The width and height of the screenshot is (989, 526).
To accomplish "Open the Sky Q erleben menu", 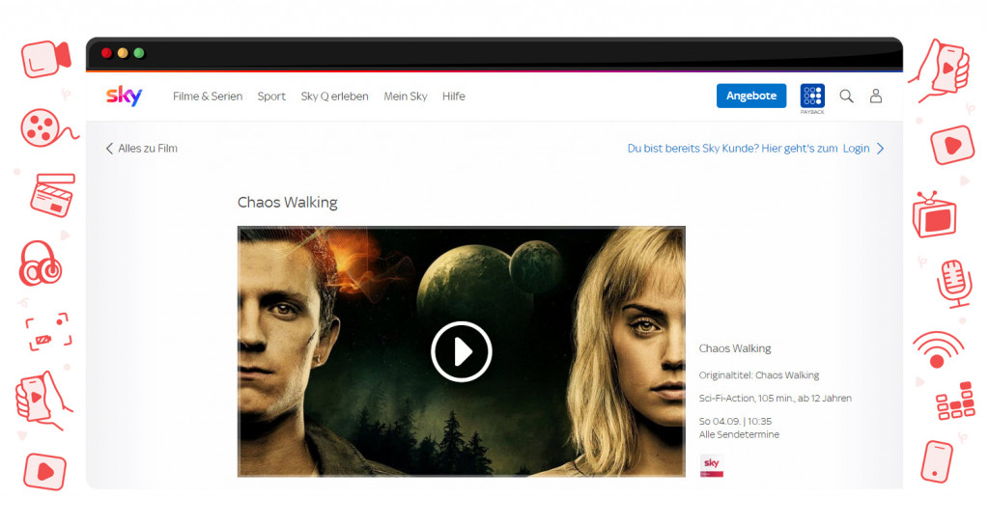I will tap(334, 97).
